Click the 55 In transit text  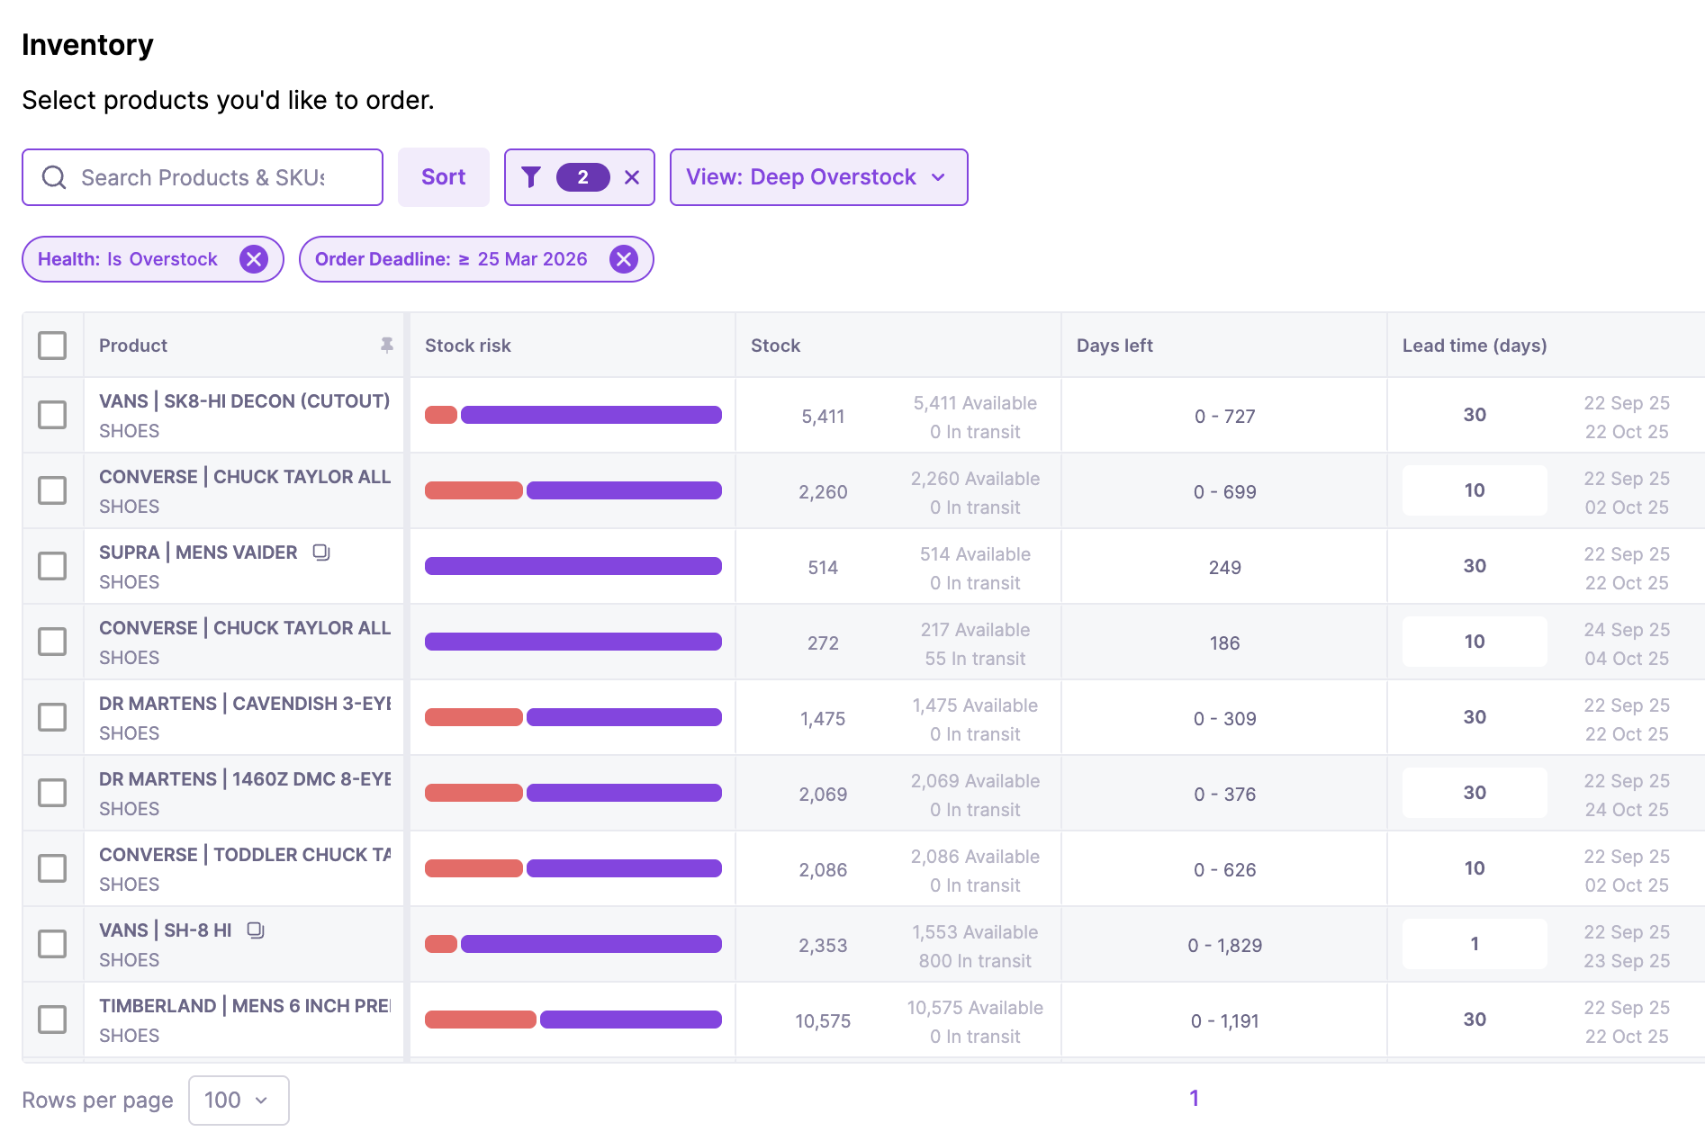click(975, 659)
